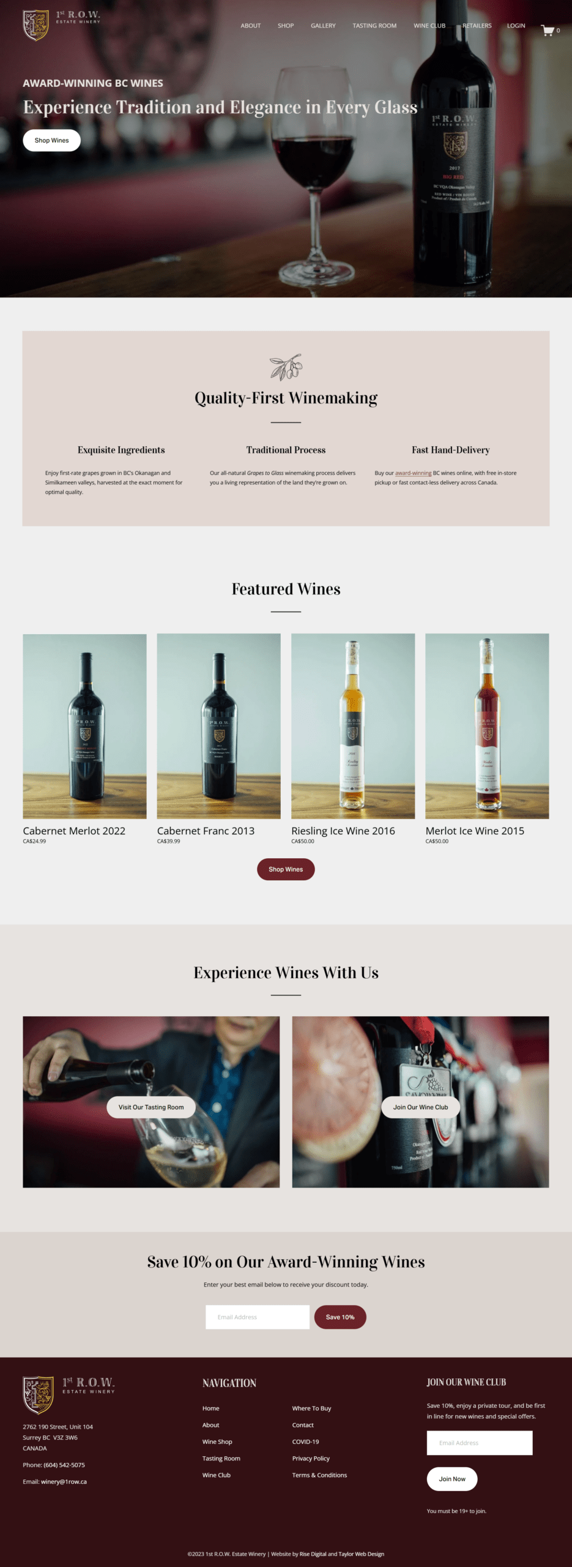Viewport: 572px width, 1567px height.
Task: Click the header winery crest logo
Action: pos(36,25)
